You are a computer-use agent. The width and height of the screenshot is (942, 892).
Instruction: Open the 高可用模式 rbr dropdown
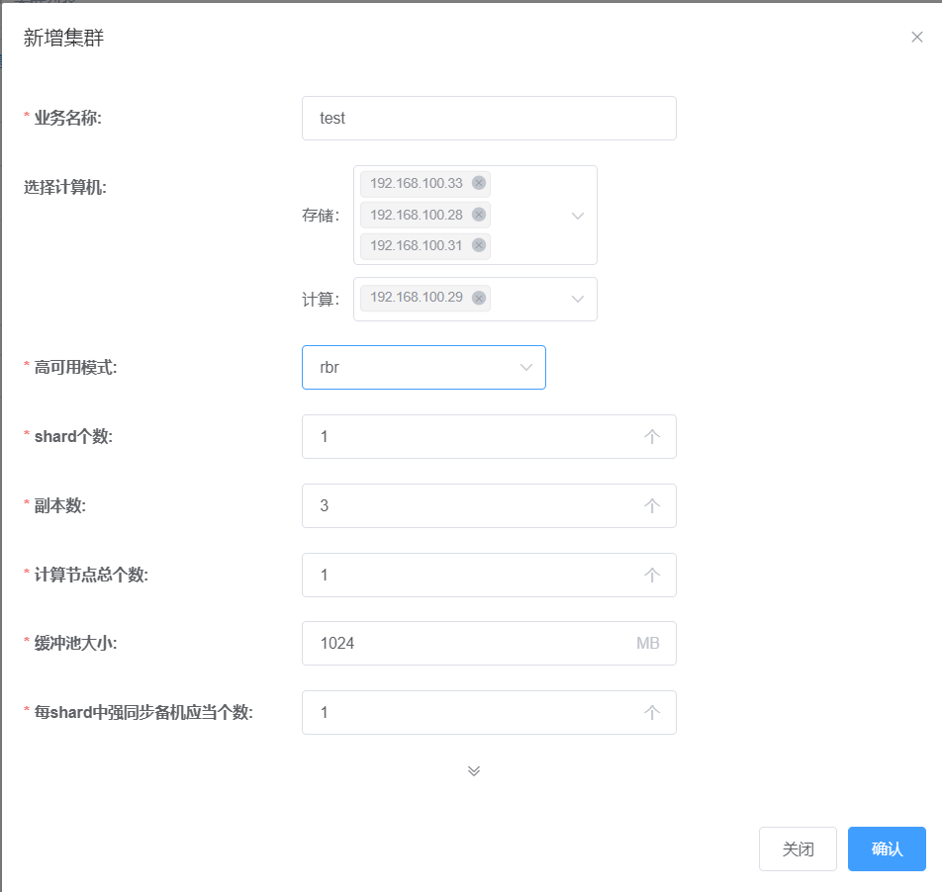click(x=424, y=368)
